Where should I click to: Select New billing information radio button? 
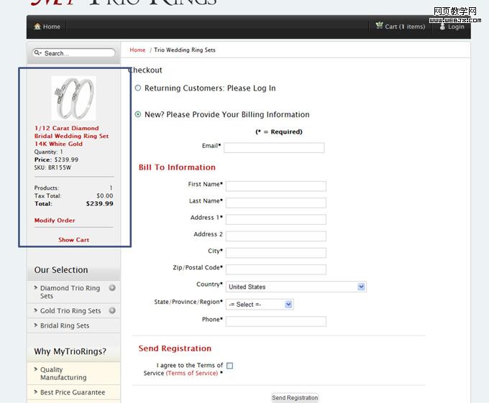tap(138, 114)
